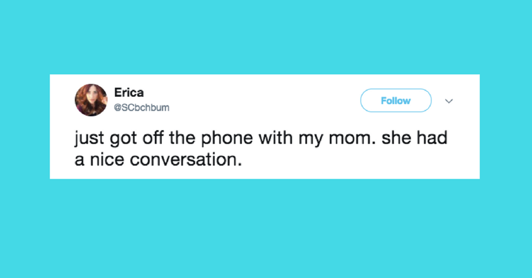532x278 pixels.
Task: Click the rounded Follow pill button
Action: (395, 100)
